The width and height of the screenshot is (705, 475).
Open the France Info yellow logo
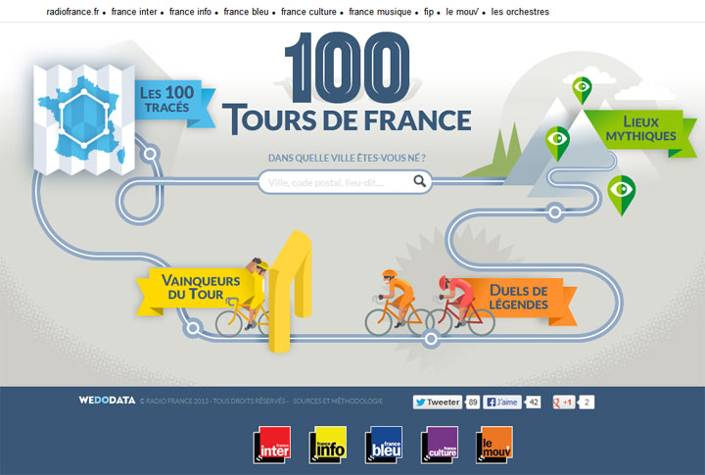pyautogui.click(x=328, y=445)
